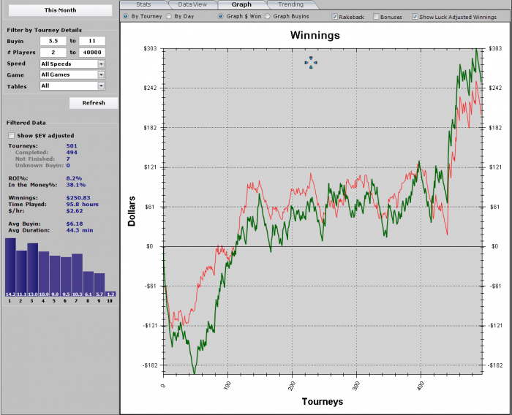This screenshot has height=415, width=512.
Task: Click the $303 label on the left axis
Action: [x=150, y=48]
